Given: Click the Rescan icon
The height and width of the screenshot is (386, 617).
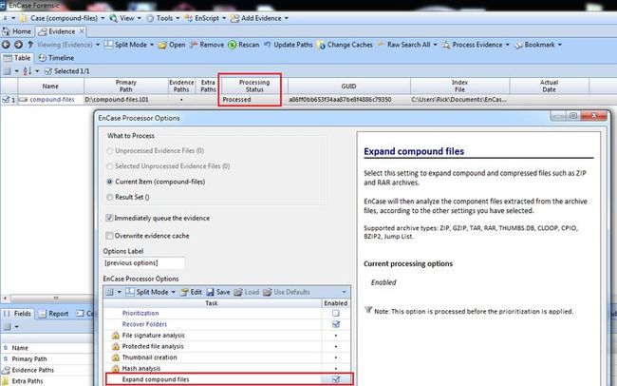Looking at the screenshot, I should tap(233, 45).
